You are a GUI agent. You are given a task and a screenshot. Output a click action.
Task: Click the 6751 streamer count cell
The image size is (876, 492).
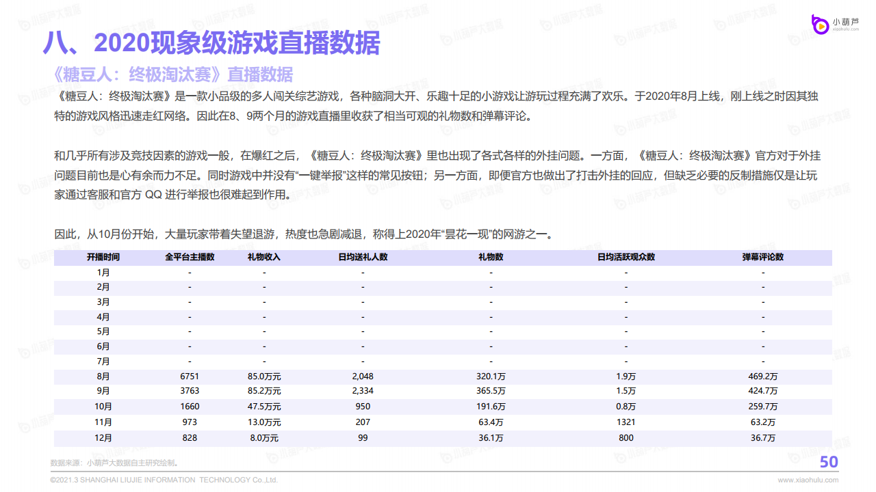tap(190, 377)
